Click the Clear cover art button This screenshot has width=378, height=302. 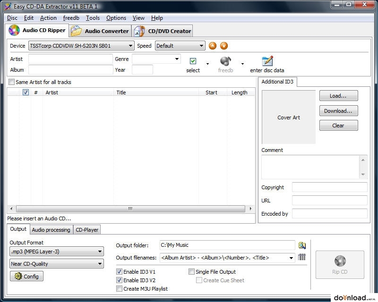[x=338, y=126]
